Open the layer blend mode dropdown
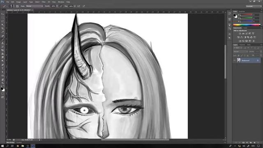Viewport: 263px width, 148px height. 241,51
